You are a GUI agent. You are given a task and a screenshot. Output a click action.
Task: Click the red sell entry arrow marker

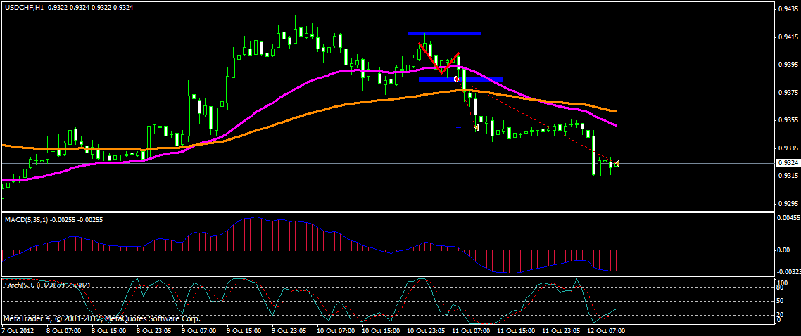(458, 79)
